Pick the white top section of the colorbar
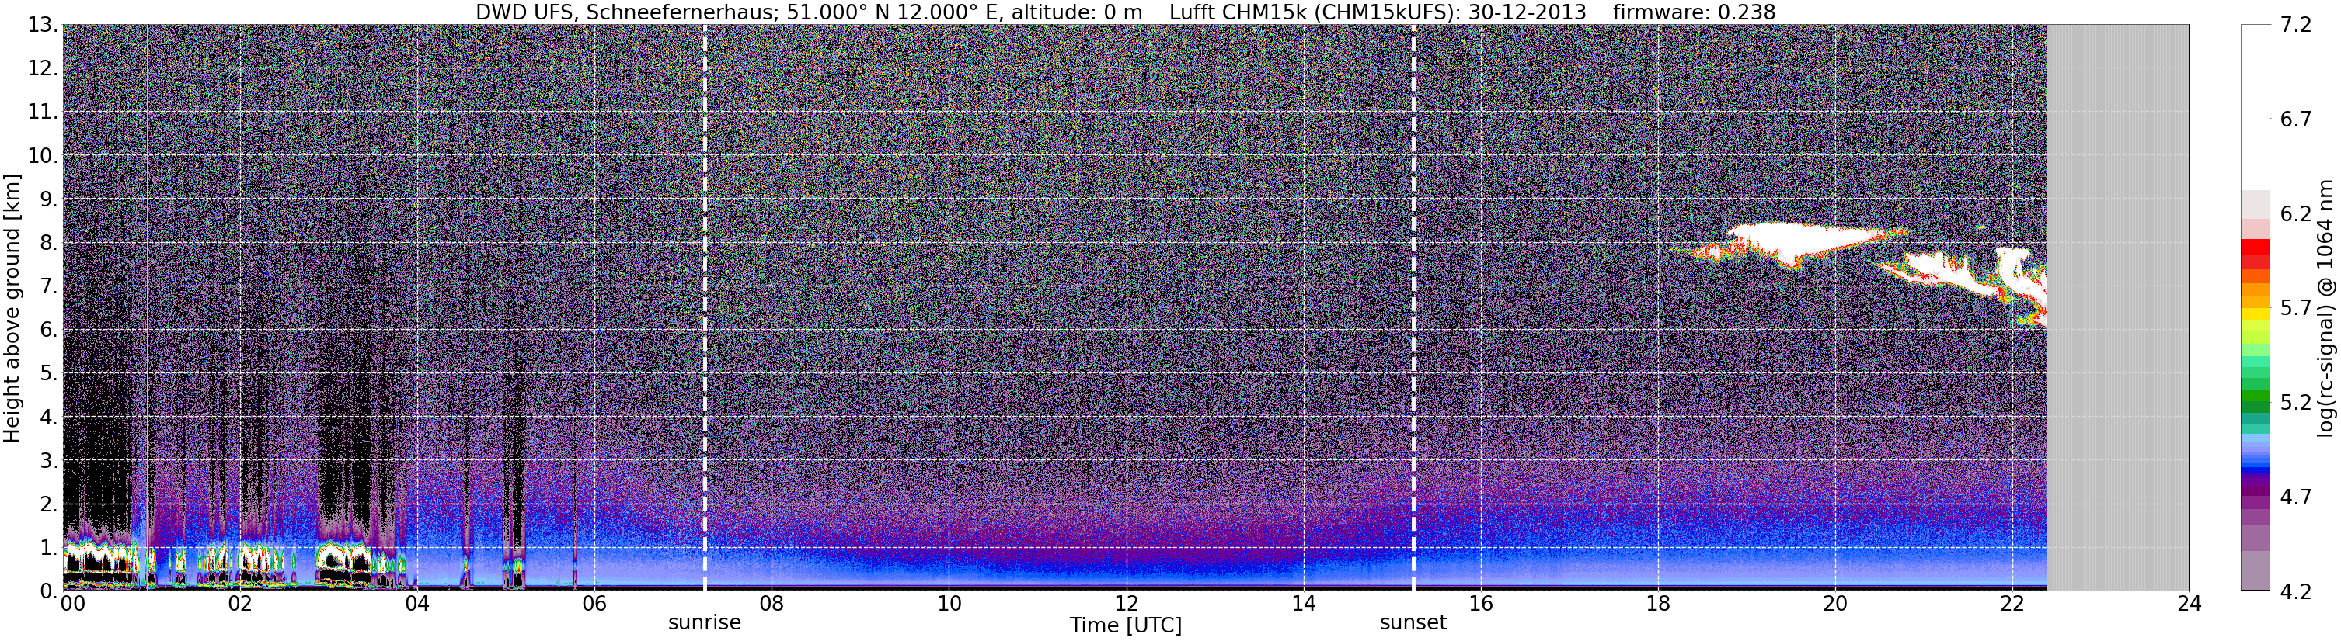 coord(2256,107)
